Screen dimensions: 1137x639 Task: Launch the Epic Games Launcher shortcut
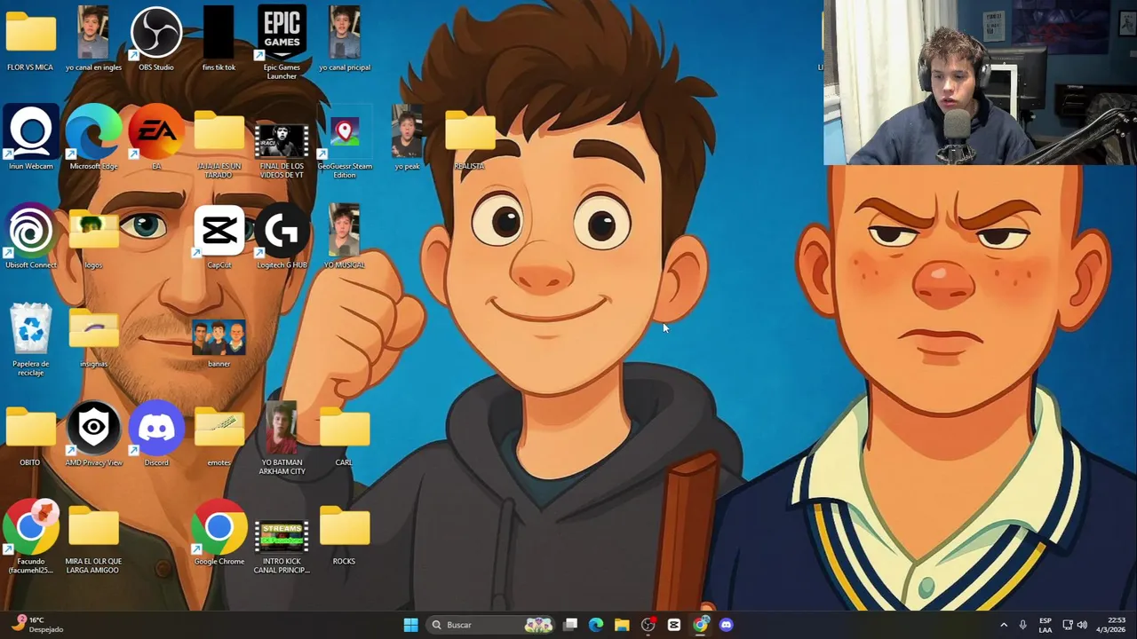pyautogui.click(x=282, y=43)
